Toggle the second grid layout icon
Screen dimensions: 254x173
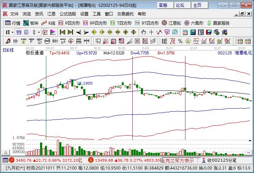pos(248,41)
